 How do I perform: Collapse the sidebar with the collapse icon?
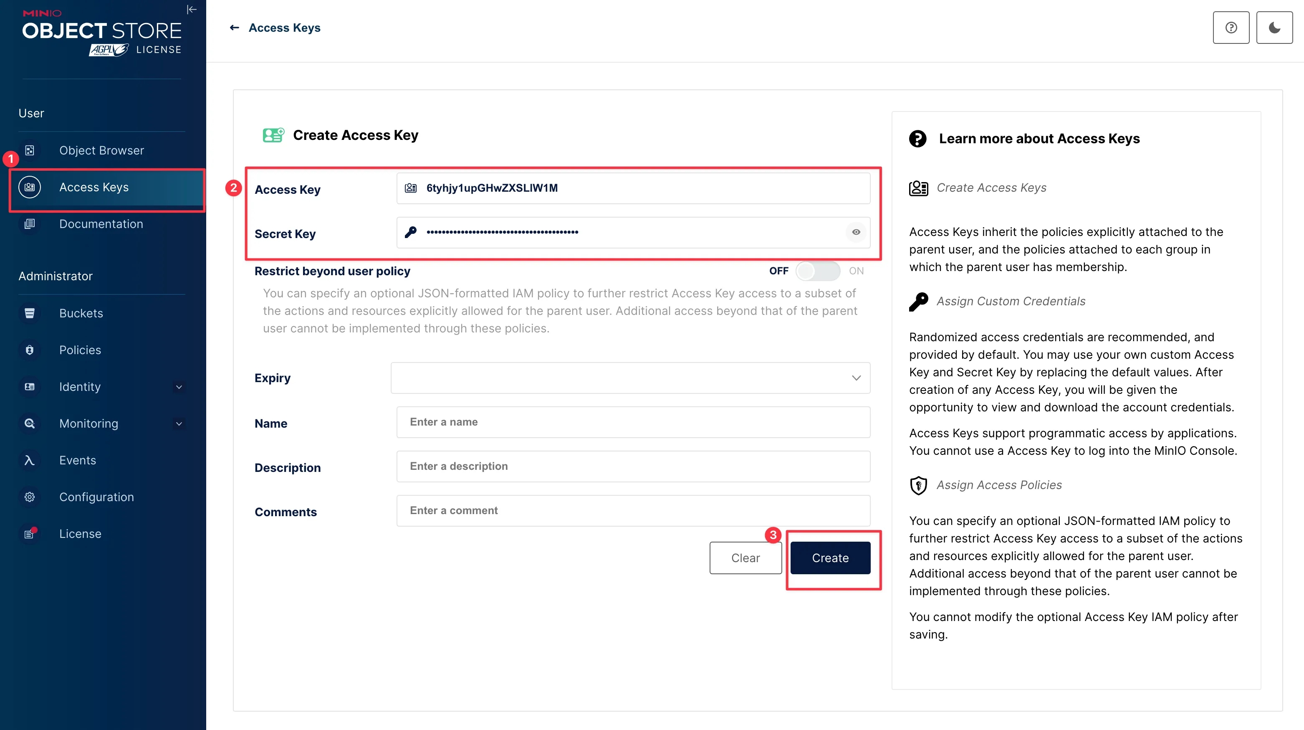[191, 10]
